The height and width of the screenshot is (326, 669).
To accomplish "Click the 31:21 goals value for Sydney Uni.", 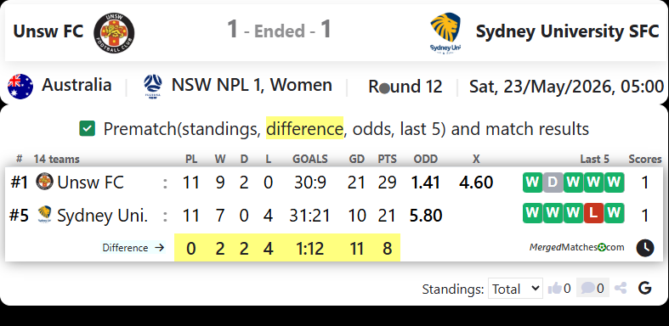I will (310, 215).
